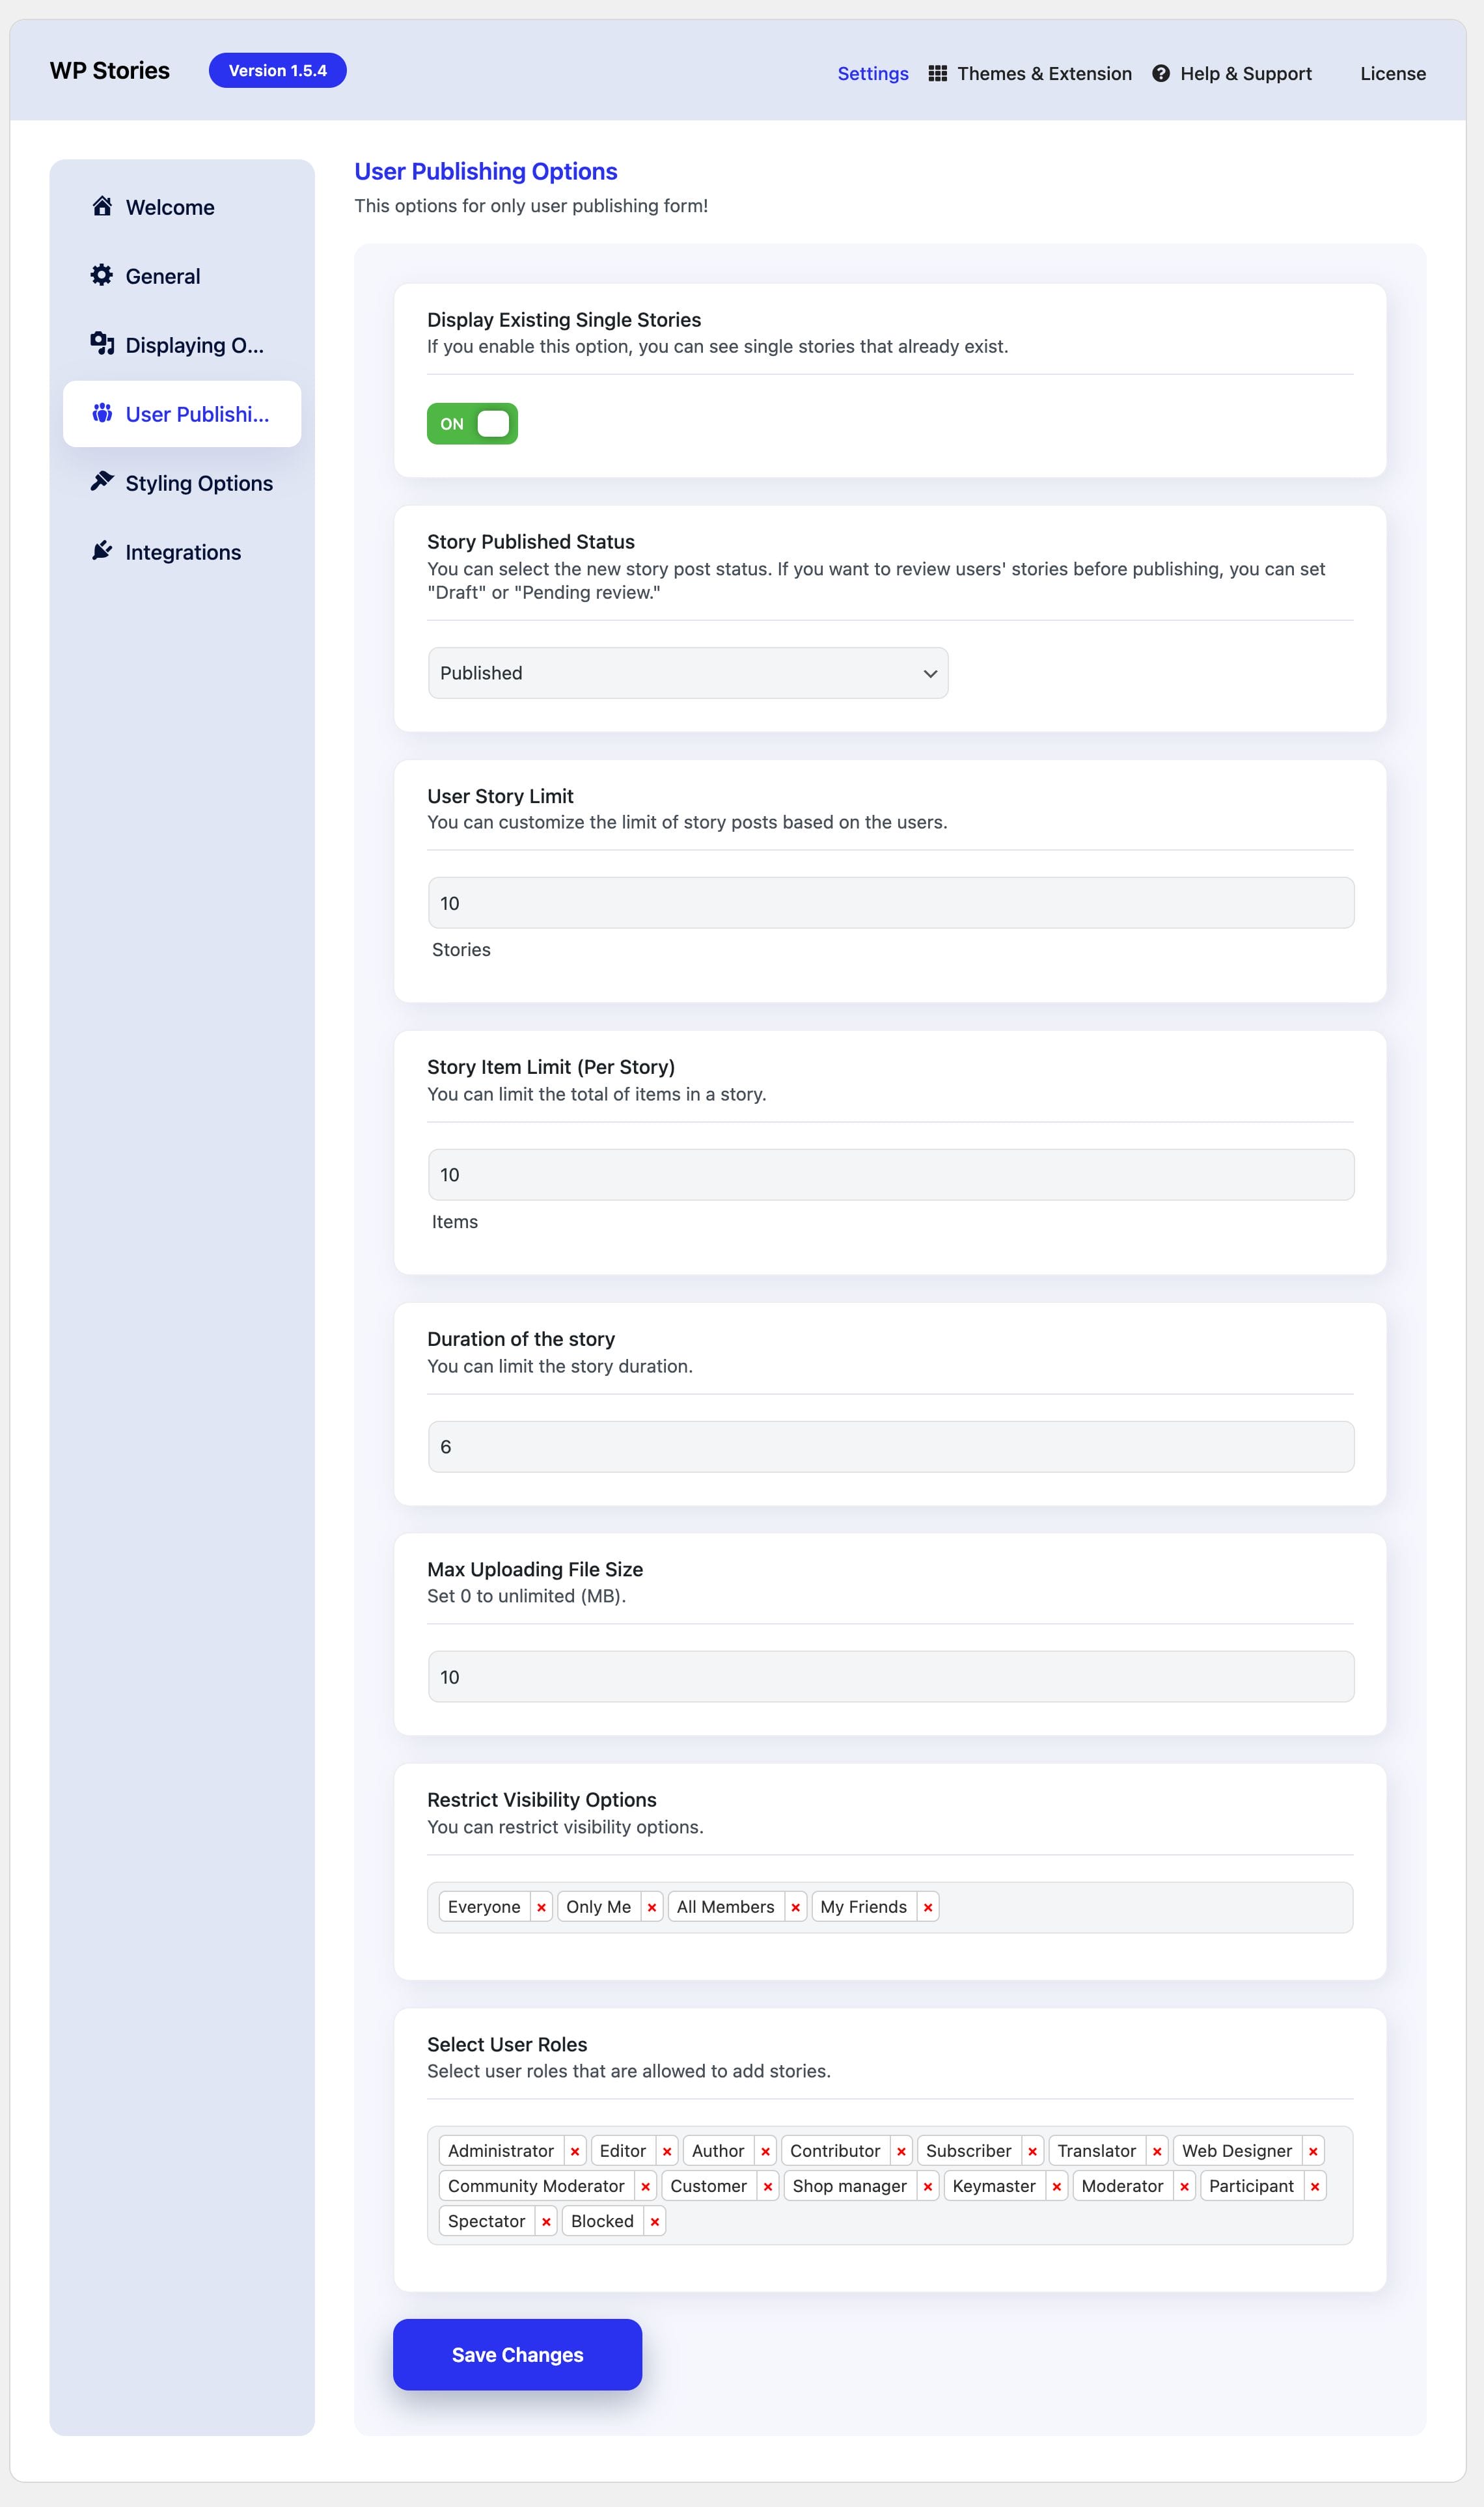Click the Help & Support question icon
Image resolution: width=1484 pixels, height=2507 pixels.
[x=1160, y=73]
